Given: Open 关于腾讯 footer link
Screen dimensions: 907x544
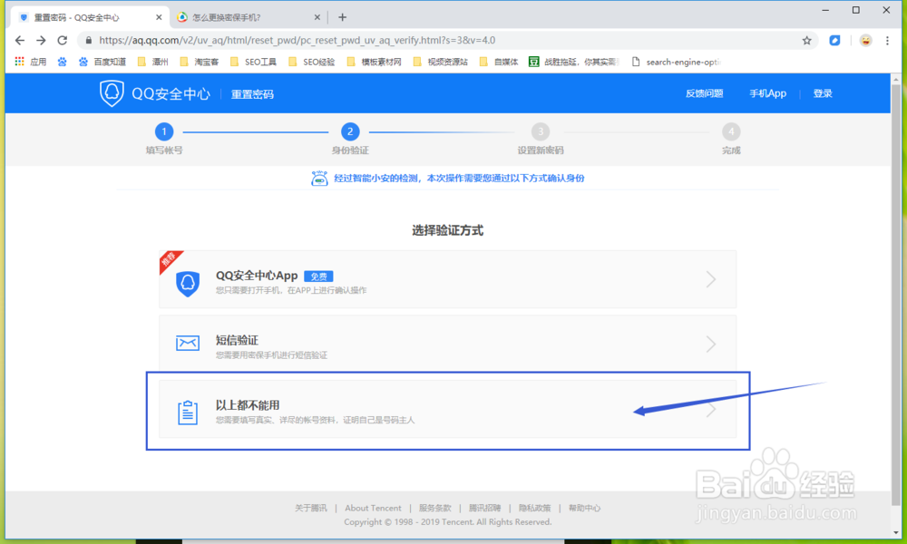Looking at the screenshot, I should click(x=310, y=508).
